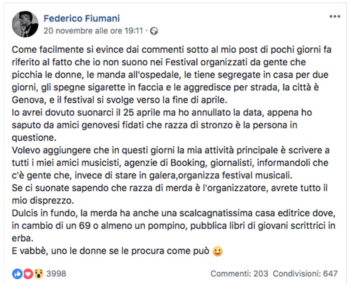Open the timestamp 20 novembre alle ore 19:11
This screenshot has width=351, height=287.
(93, 31)
